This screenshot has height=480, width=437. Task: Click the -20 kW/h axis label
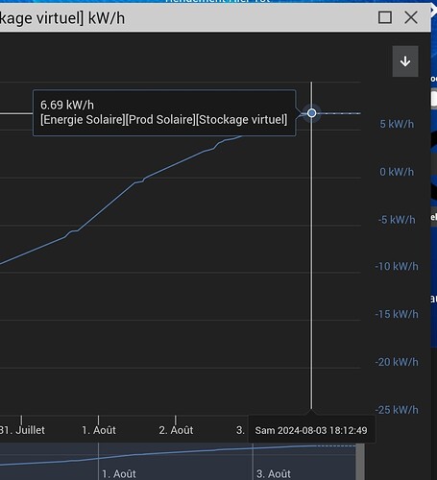[397, 362]
